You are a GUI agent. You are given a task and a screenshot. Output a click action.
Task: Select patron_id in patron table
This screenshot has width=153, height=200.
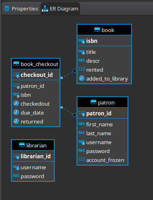coord(102,113)
